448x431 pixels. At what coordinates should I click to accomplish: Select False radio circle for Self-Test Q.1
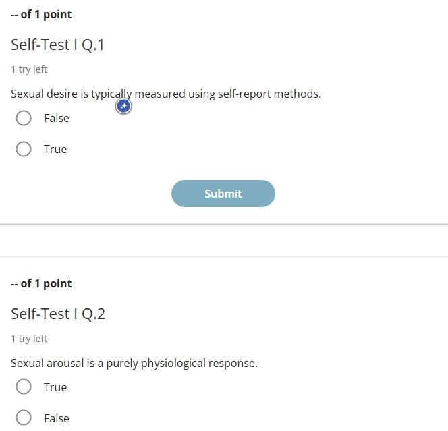(x=24, y=118)
